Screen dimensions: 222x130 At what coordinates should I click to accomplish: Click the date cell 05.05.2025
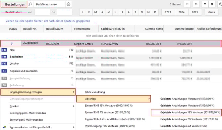(53, 44)
